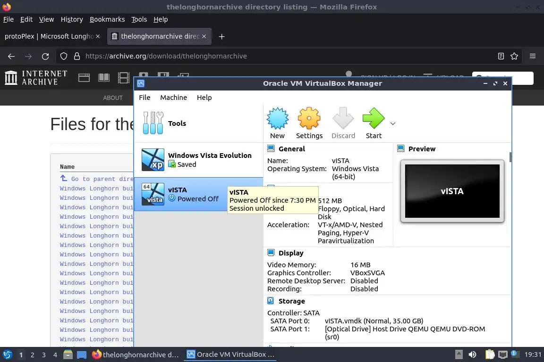Image resolution: width=544 pixels, height=362 pixels.
Task: Open the Lubuntu start menu
Action: [7, 355]
